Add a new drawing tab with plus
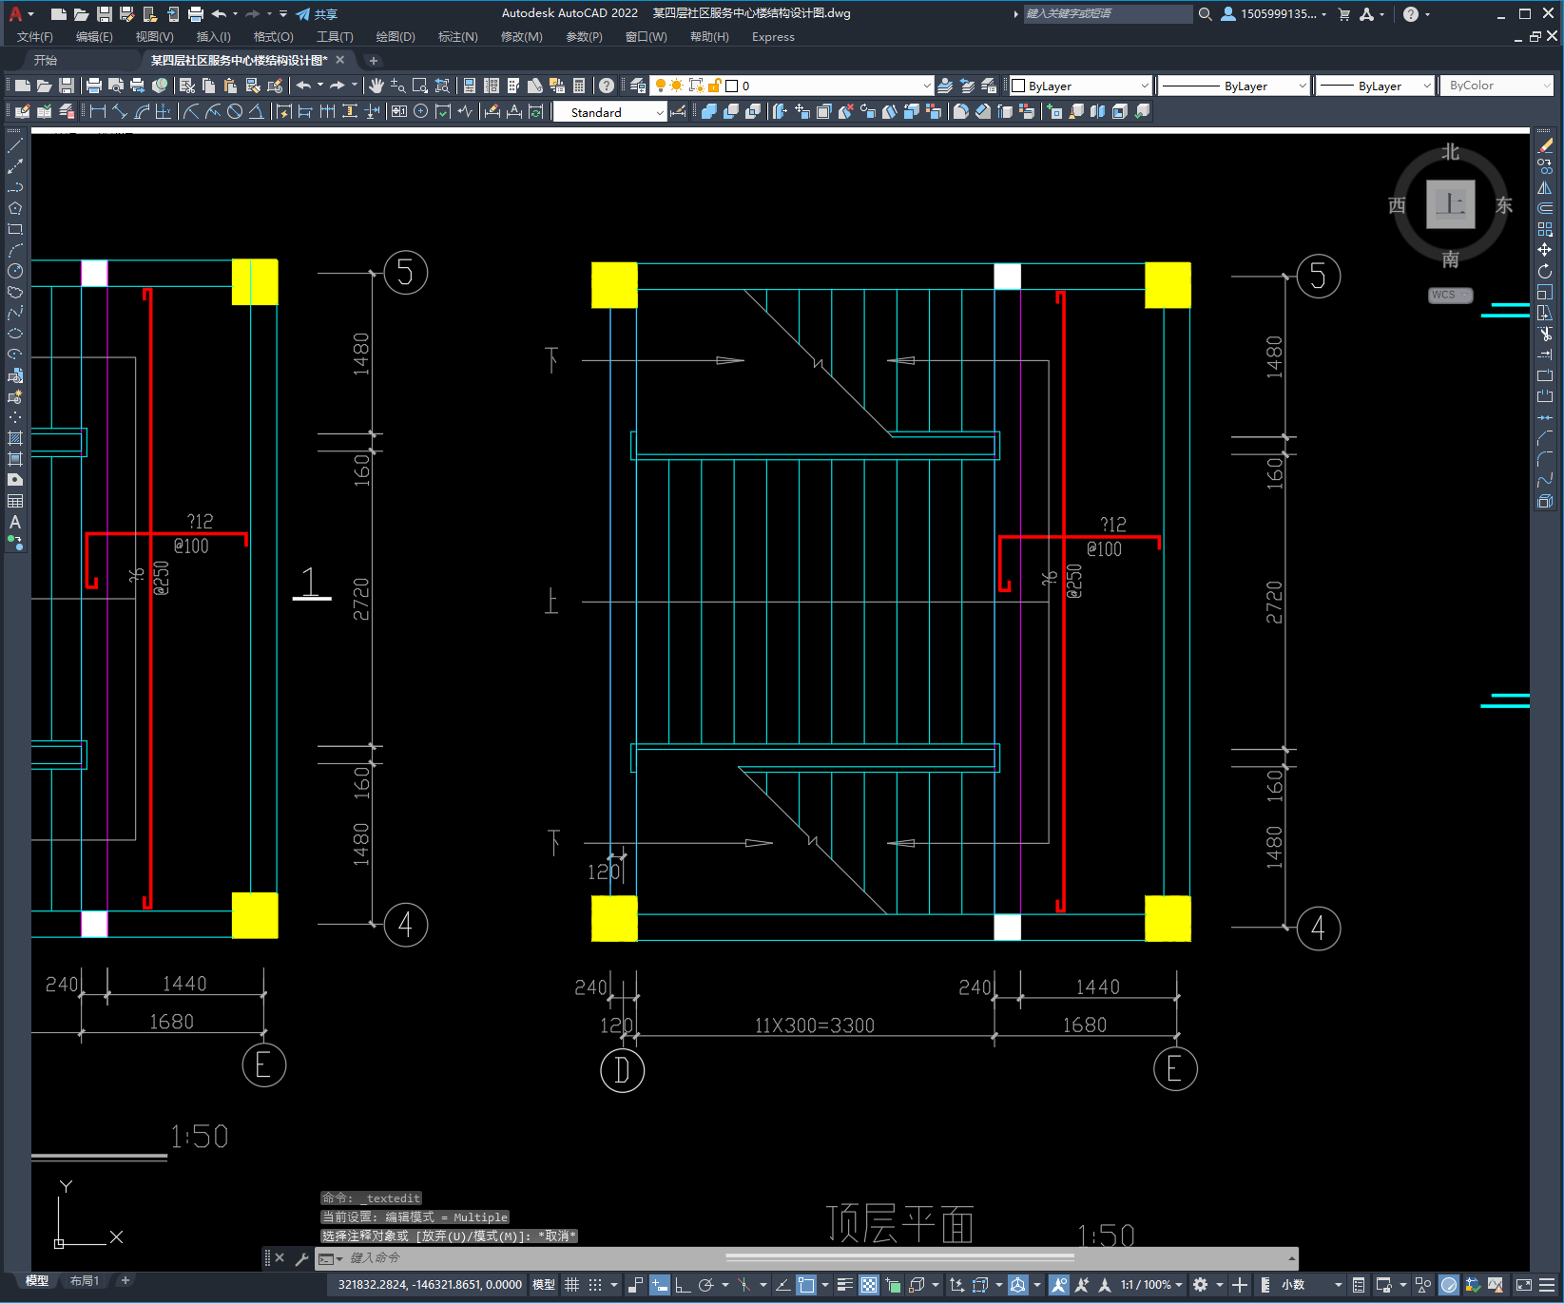The height and width of the screenshot is (1303, 1564). point(373,60)
